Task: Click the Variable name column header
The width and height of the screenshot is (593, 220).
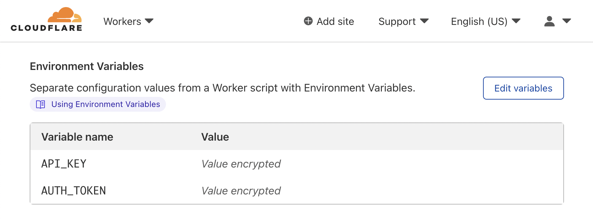Action: [77, 137]
